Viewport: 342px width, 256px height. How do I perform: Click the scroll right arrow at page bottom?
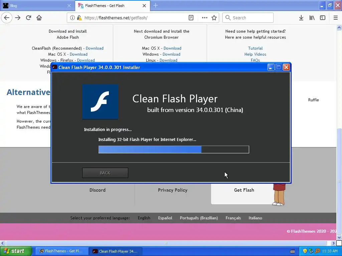(x=334, y=243)
